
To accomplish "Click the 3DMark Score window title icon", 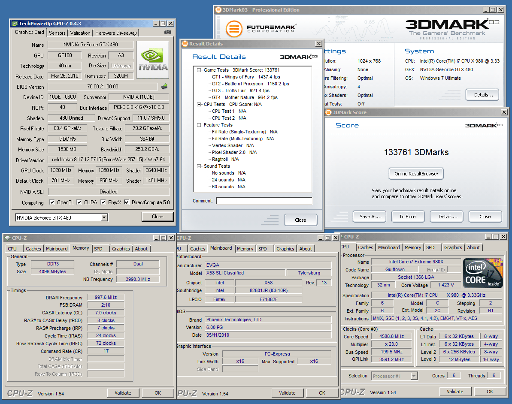I will 329,112.
